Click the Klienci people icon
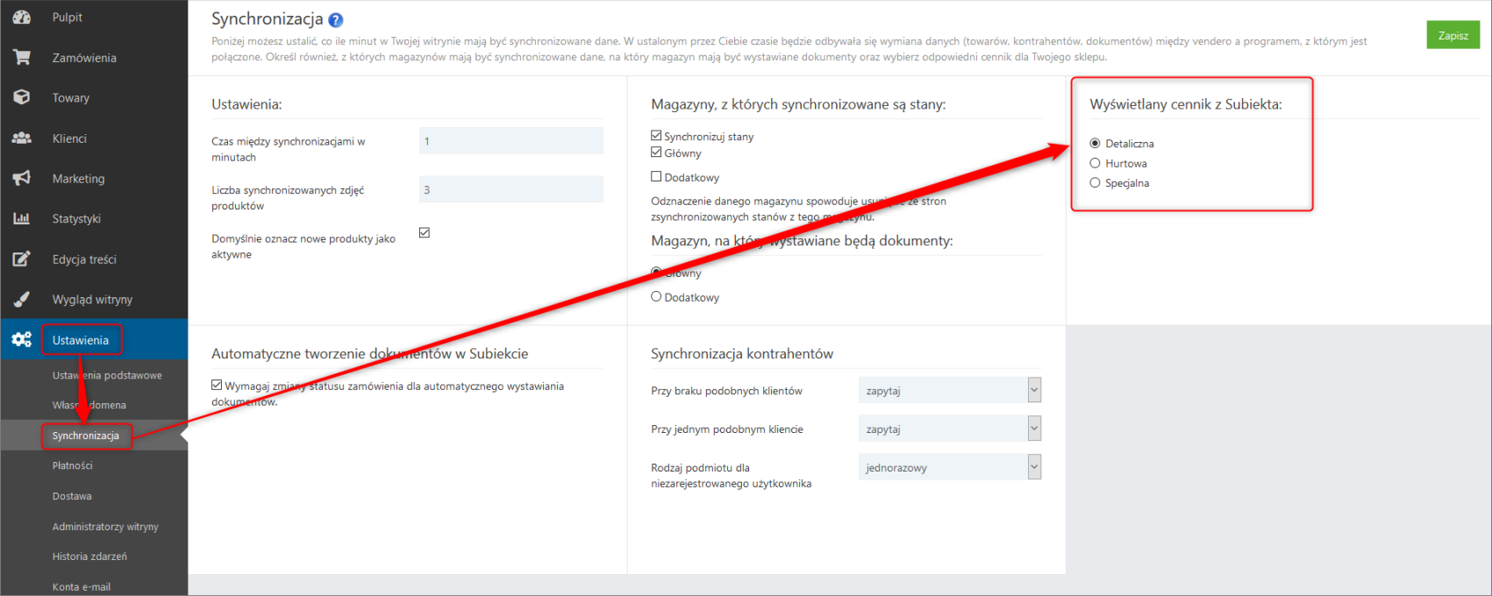Screen dimensions: 1492x596 22,138
